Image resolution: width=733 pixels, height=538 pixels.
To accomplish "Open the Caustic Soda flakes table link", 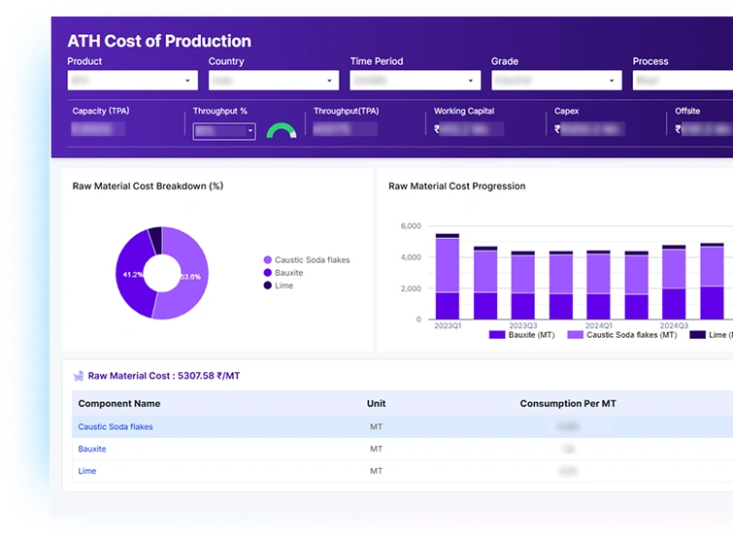I will [x=116, y=426].
